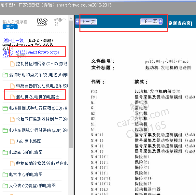Click document icon beside 轮胎气压监测器控制单元
The width and height of the screenshot is (196, 195).
(x=12, y=119)
